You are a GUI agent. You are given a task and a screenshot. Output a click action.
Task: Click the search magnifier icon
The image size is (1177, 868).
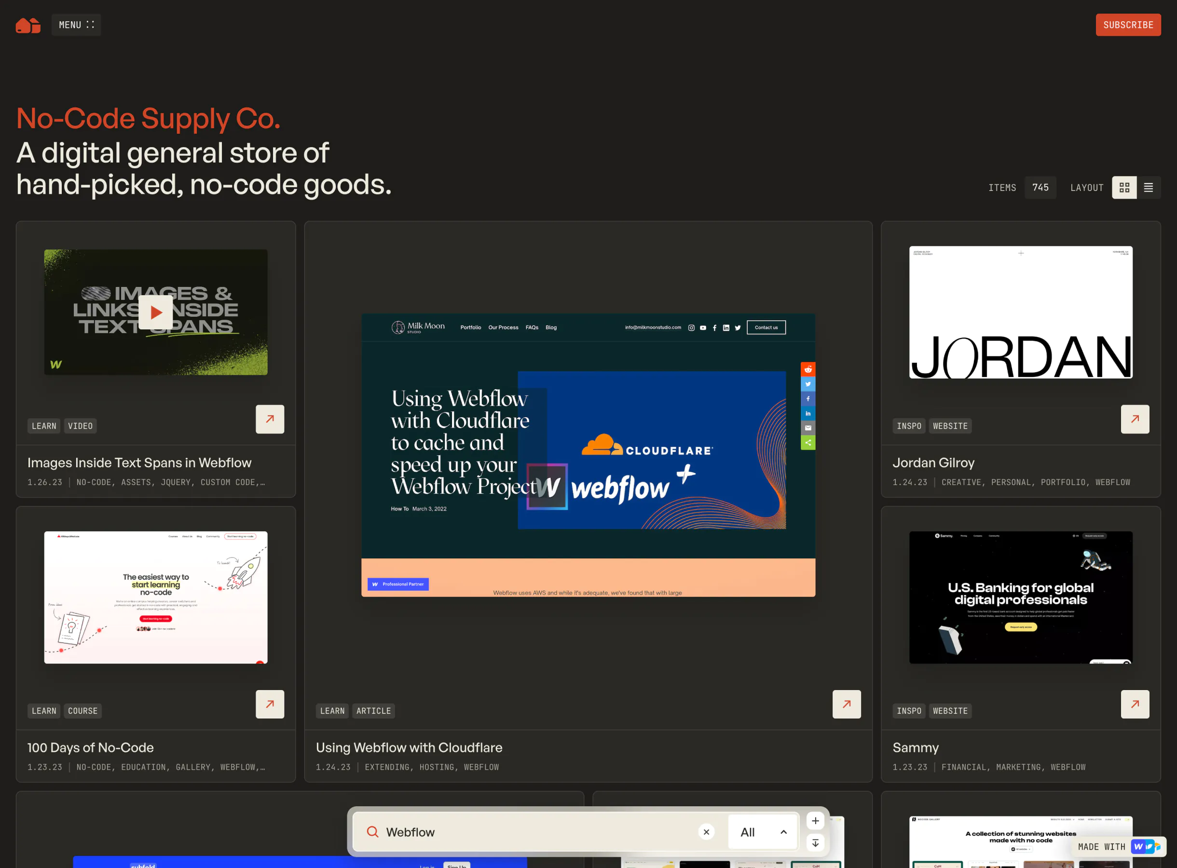pyautogui.click(x=372, y=832)
